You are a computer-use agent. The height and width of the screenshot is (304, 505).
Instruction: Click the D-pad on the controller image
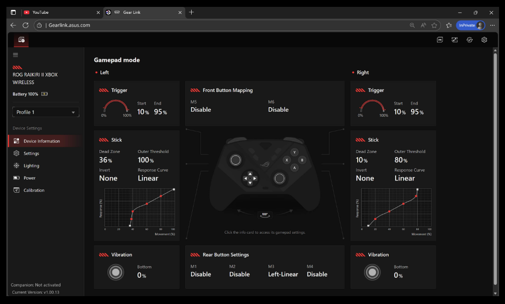pos(250,178)
